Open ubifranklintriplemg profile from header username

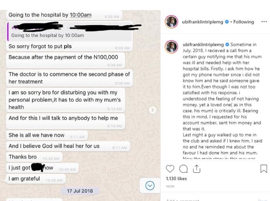pos(202,22)
